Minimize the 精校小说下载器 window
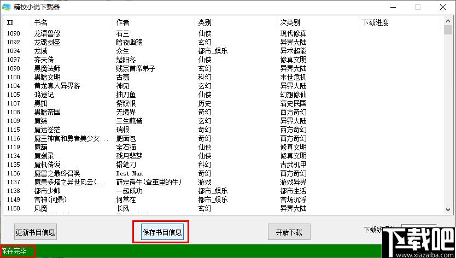Image resolution: width=456 pixels, height=258 pixels. point(393,7)
